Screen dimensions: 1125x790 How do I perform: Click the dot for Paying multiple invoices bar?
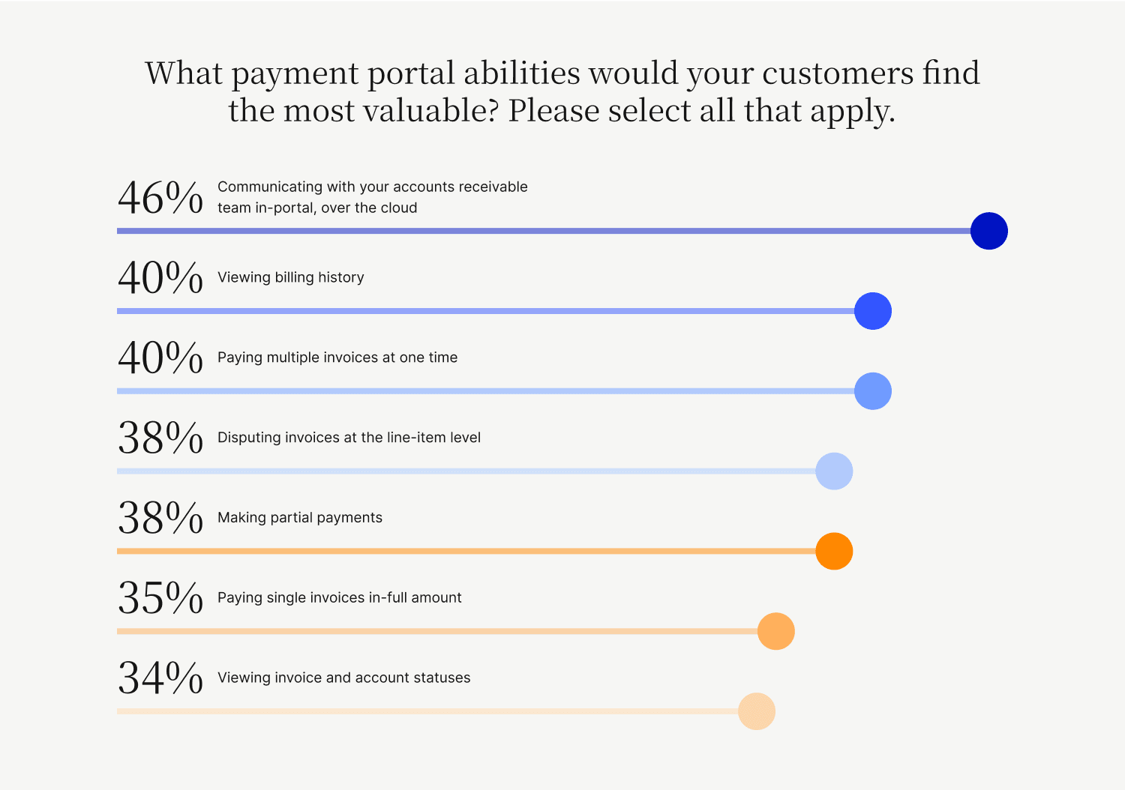tap(872, 391)
